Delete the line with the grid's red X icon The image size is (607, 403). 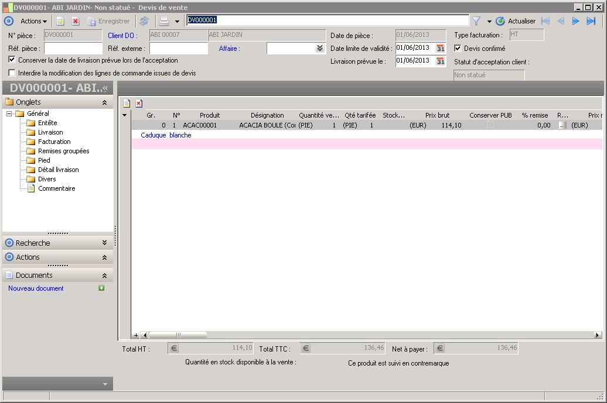click(139, 104)
